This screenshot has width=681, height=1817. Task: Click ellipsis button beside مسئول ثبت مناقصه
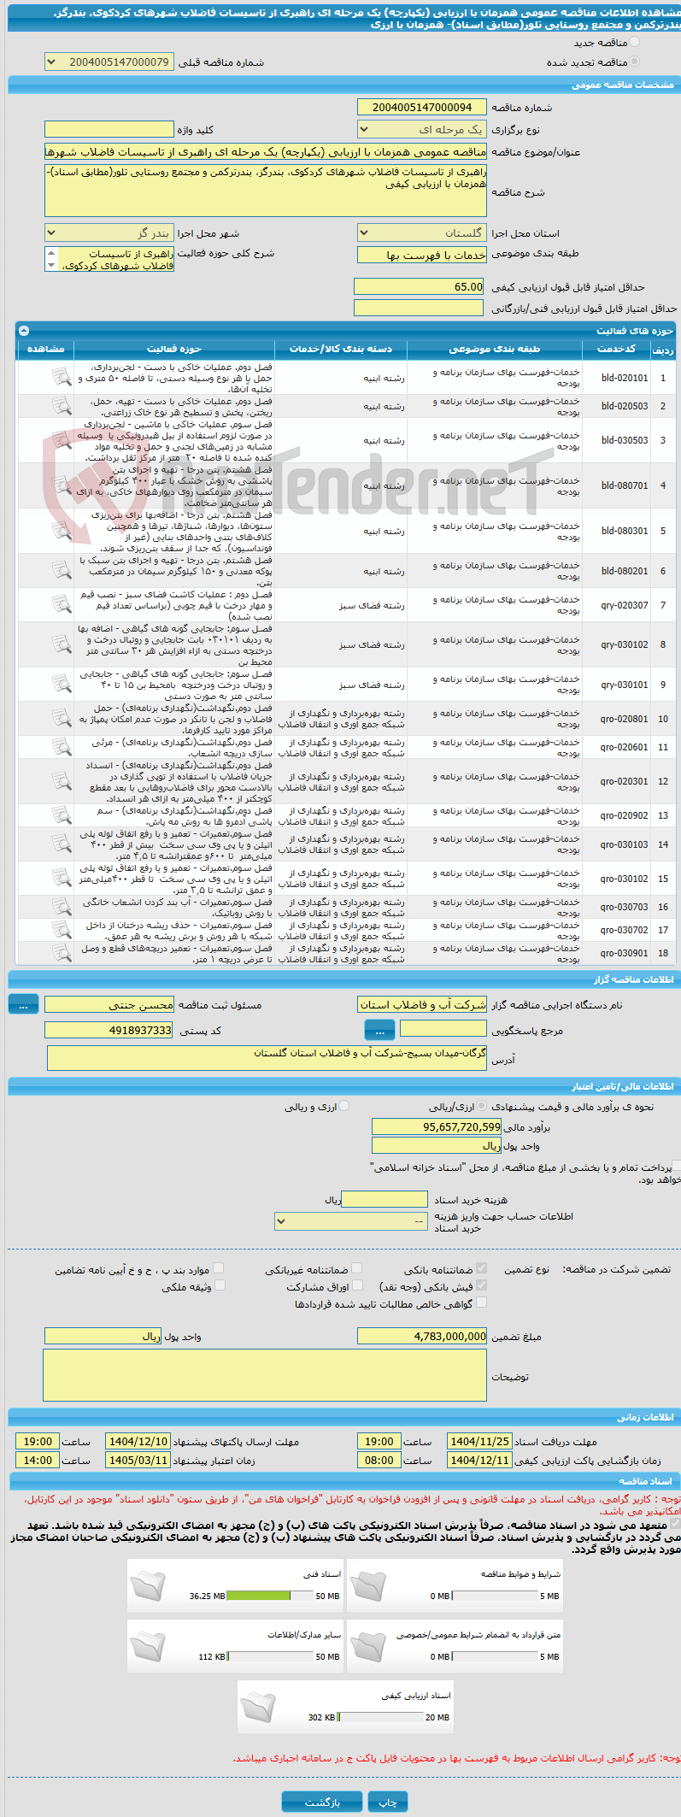point(23,1004)
